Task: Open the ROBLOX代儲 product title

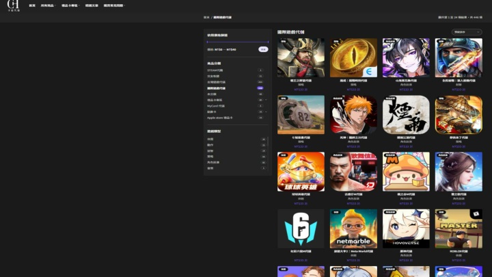Action: tap(459, 251)
